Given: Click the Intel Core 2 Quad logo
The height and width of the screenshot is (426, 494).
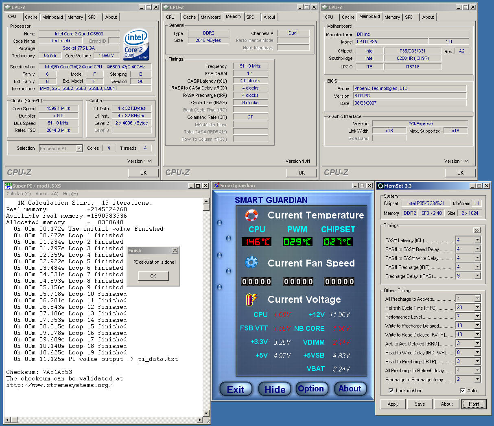Looking at the screenshot, I should pos(136,45).
